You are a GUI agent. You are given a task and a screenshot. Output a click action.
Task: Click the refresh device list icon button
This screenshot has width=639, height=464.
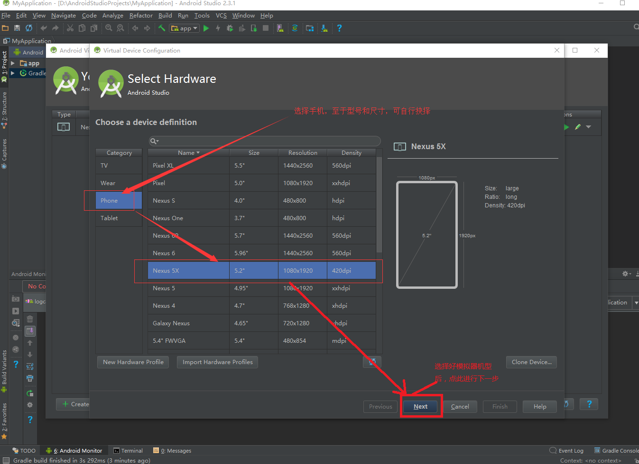(372, 362)
